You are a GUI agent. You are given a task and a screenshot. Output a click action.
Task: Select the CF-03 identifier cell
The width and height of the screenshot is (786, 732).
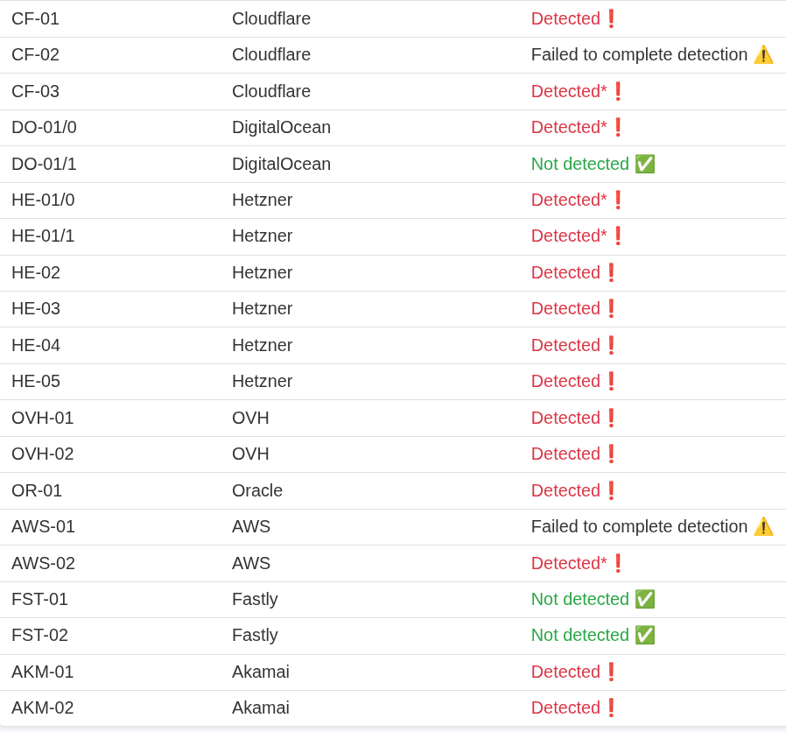tap(35, 91)
